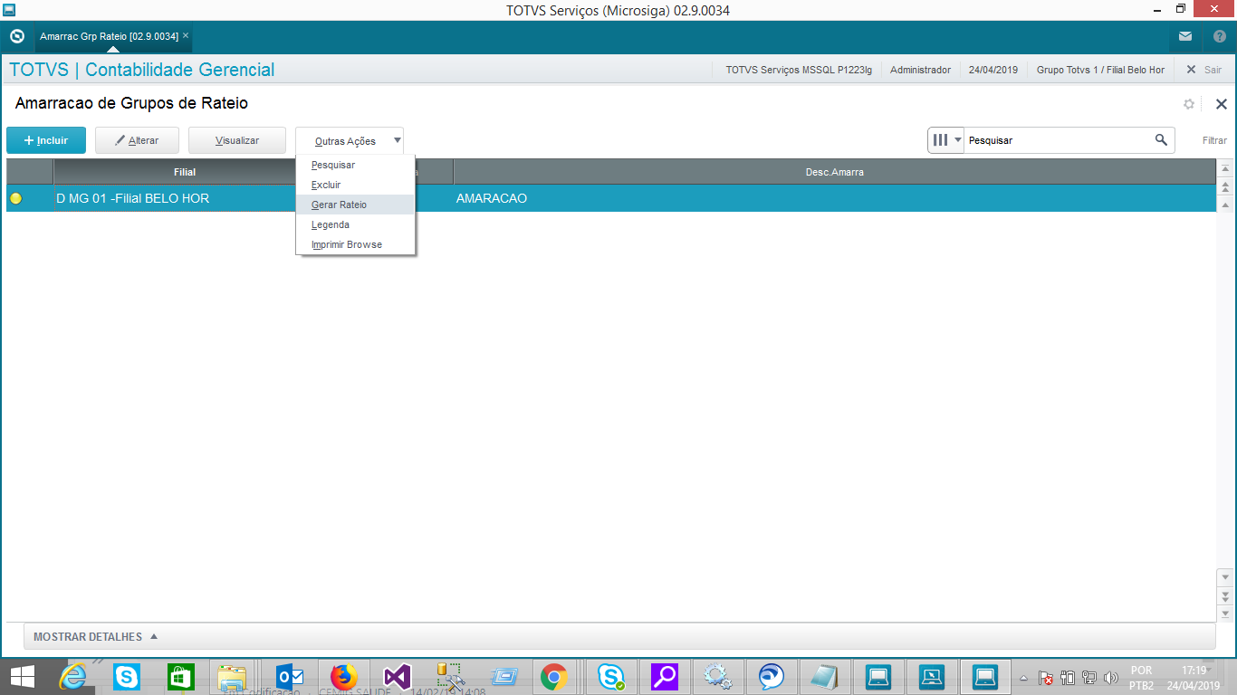Click 'TOTVS Serviços MSSQL P1223lg' environment label
Image resolution: width=1237 pixels, height=695 pixels.
pyautogui.click(x=799, y=70)
